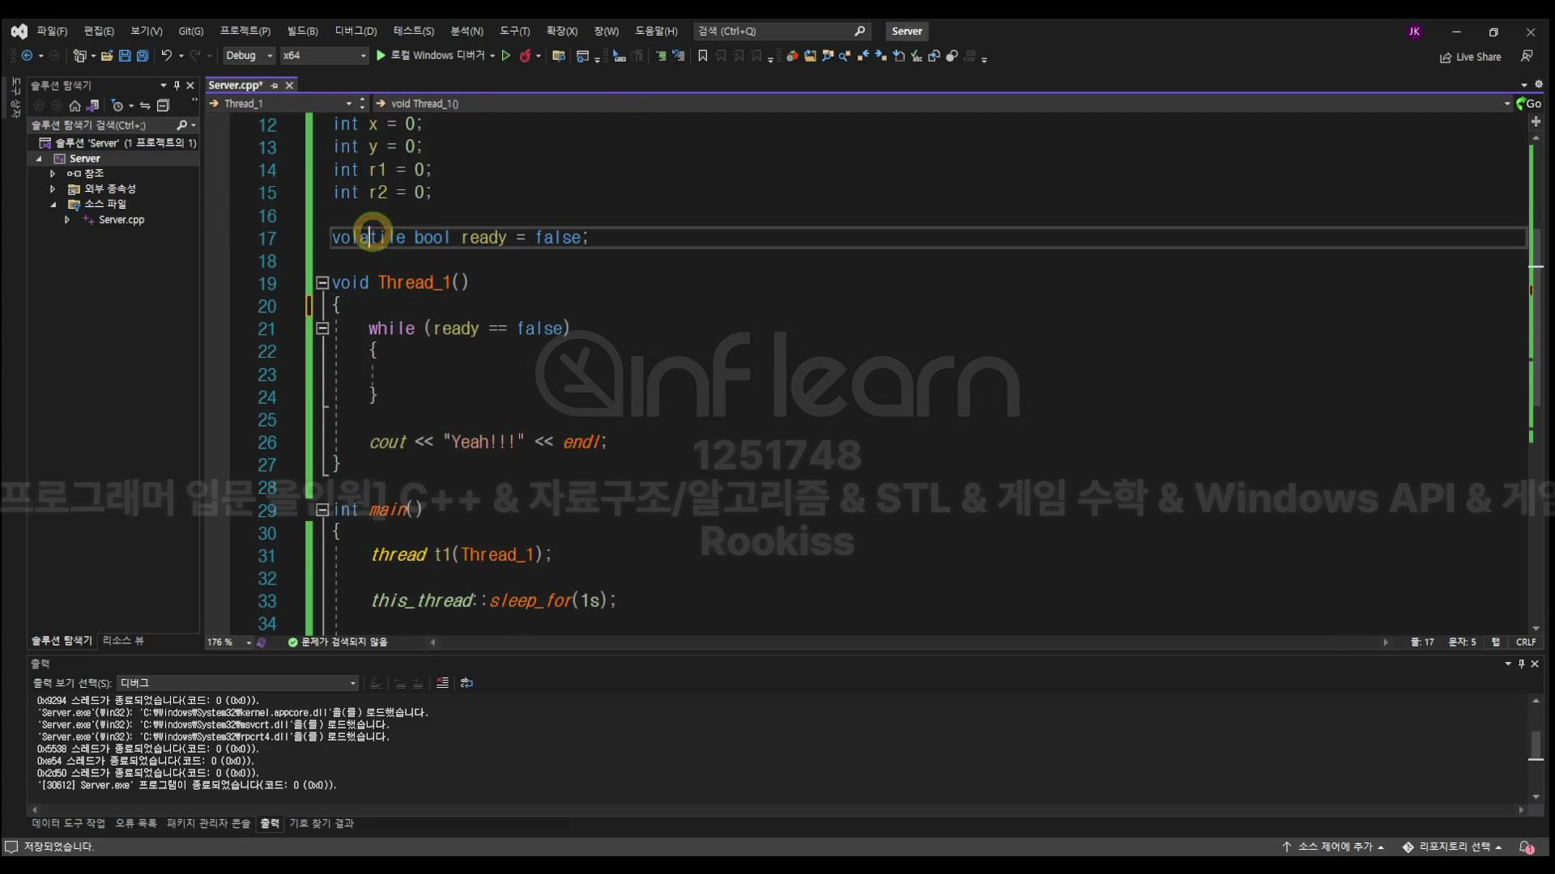Clear all output with the clear icon
The height and width of the screenshot is (874, 1555).
(x=442, y=683)
